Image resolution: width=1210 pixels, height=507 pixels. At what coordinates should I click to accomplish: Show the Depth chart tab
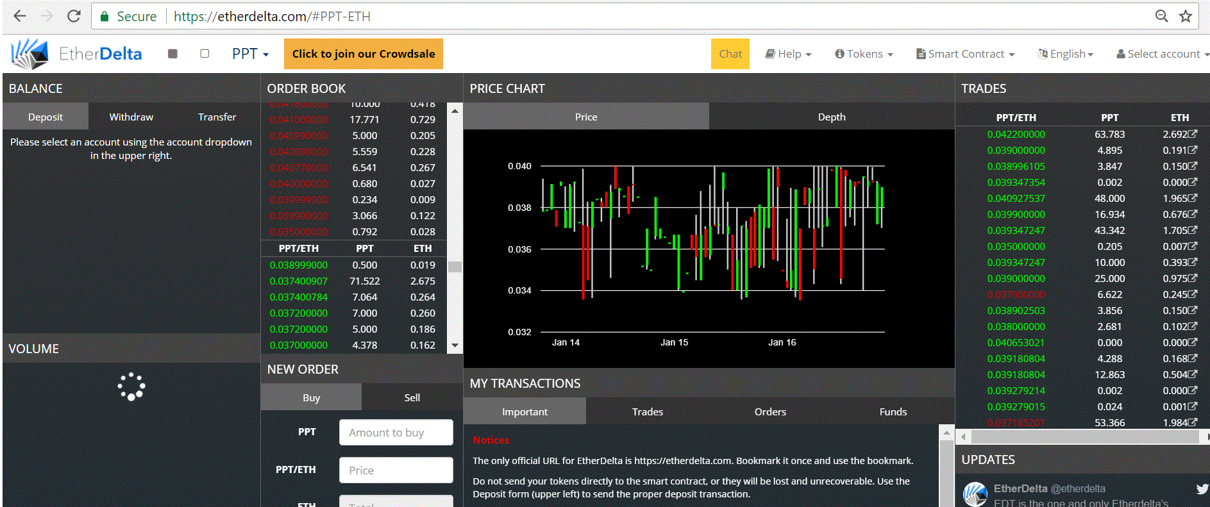pos(832,117)
